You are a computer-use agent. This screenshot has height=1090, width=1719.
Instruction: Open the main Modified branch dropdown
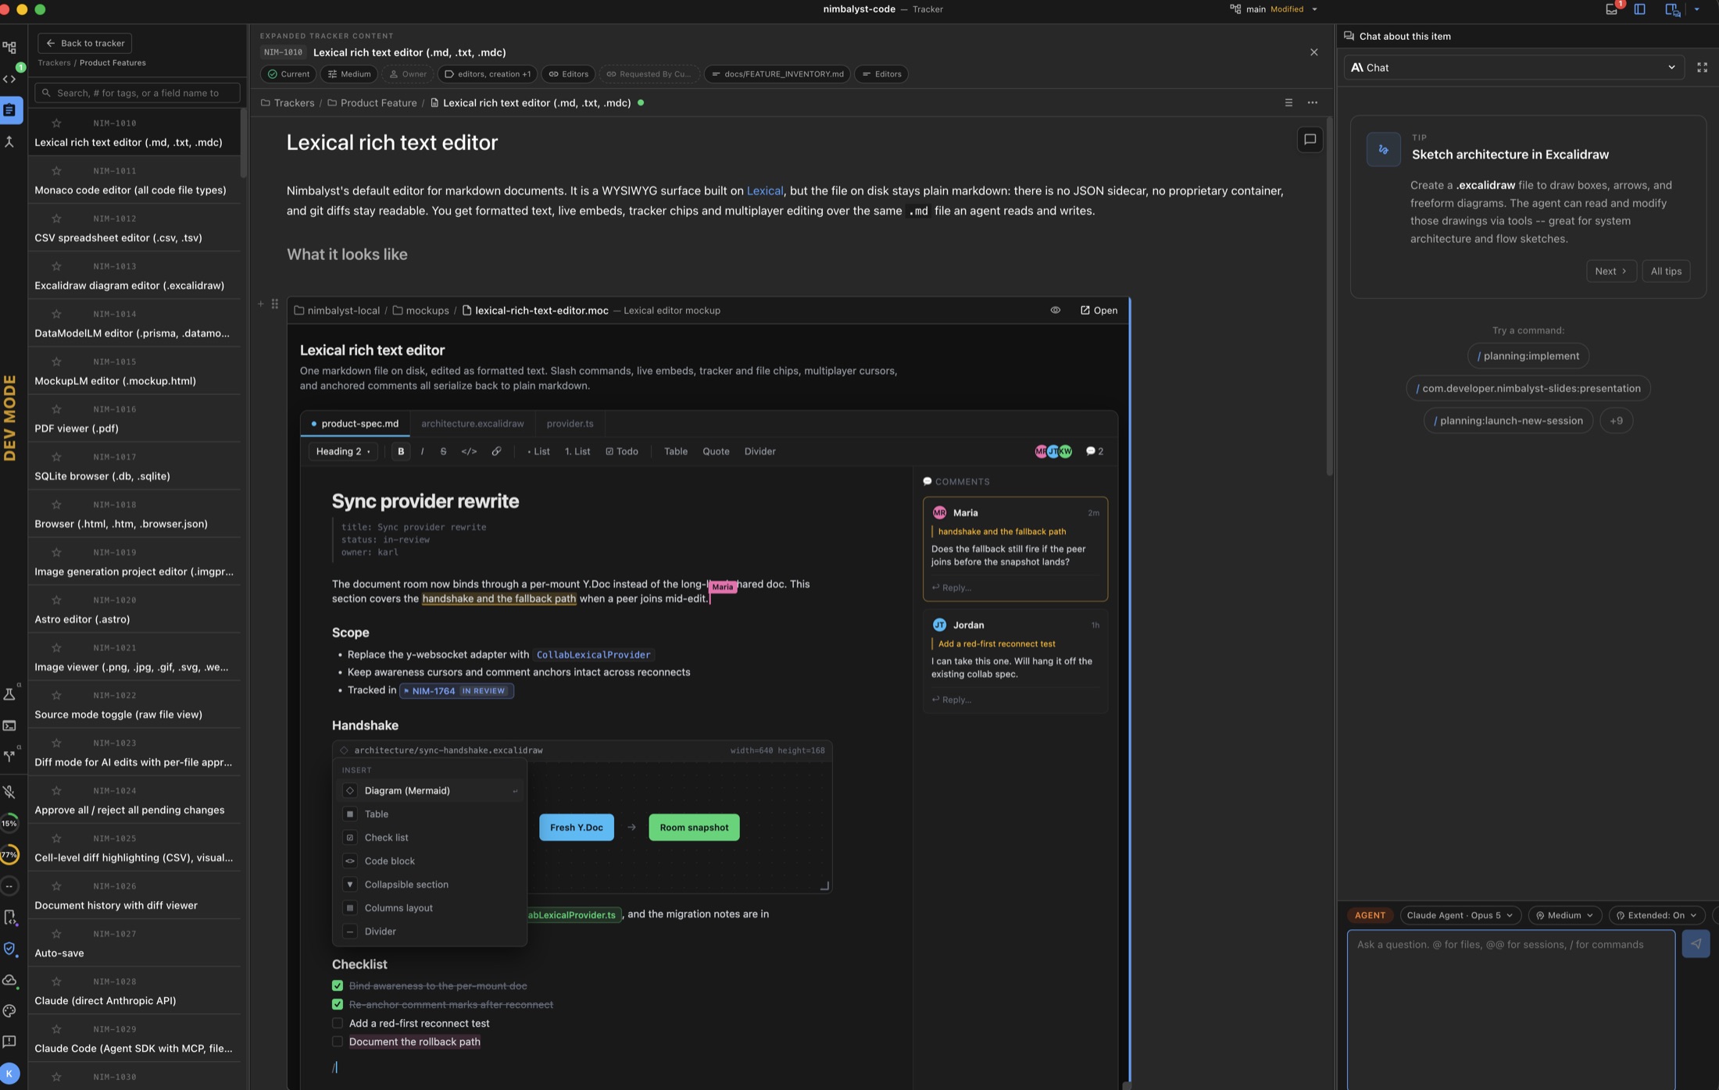coord(1274,9)
